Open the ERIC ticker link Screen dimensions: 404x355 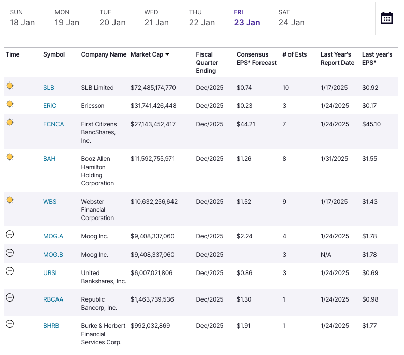[x=50, y=106]
